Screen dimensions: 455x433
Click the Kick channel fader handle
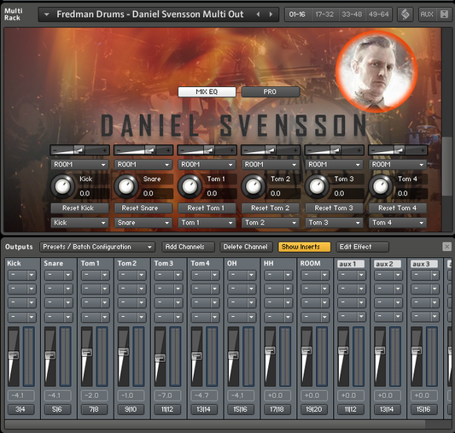[x=14, y=355]
